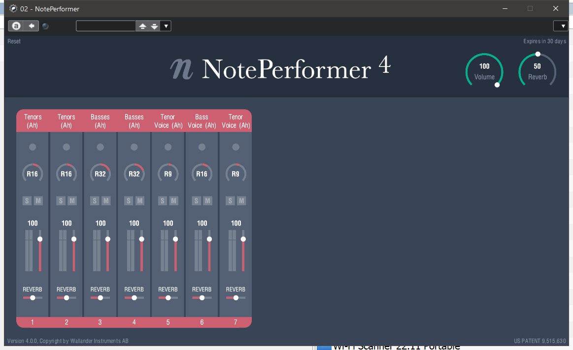Solo channel 6 Bass Voice
Image resolution: width=573 pixels, height=350 pixels.
tap(196, 201)
